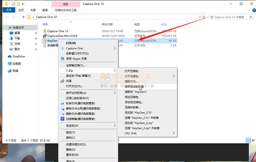Click the KeyGen zip file icon
Image resolution: width=256 pixels, height=162 pixels.
coord(44,41)
